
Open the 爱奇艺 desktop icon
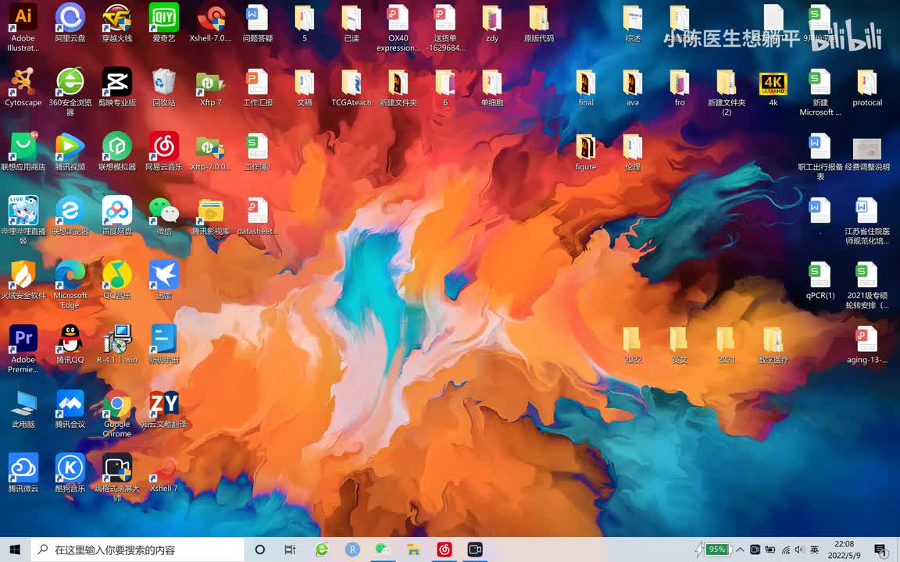click(163, 23)
